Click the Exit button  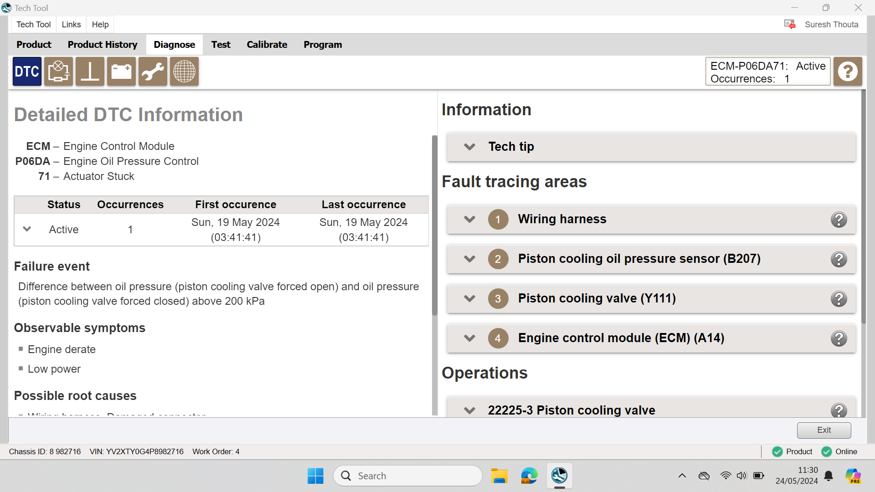click(x=824, y=430)
